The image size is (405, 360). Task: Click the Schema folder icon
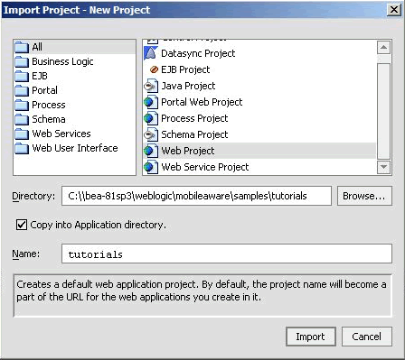point(22,119)
